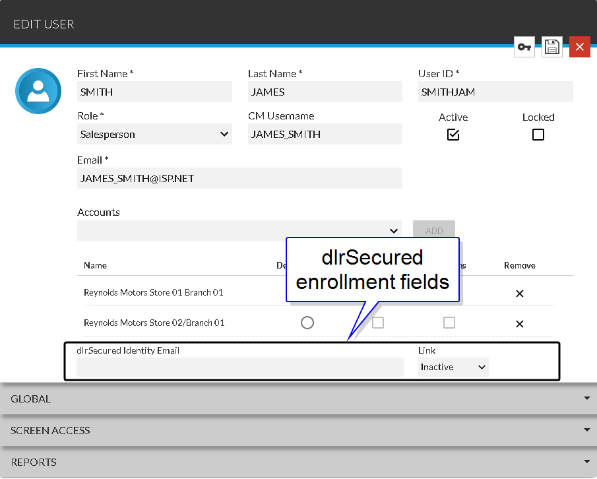Click the save floppy disk icon
Image resolution: width=597 pixels, height=479 pixels.
pyautogui.click(x=552, y=47)
